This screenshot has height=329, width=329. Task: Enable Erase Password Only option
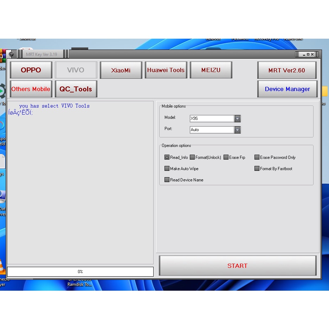[x=257, y=157]
